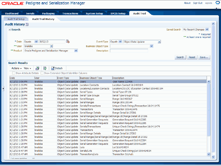Open the Event Type operator Equals dropdown

(x=120, y=42)
